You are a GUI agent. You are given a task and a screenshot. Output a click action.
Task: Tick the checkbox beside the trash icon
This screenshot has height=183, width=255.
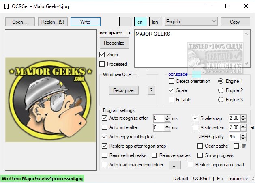[x=236, y=146]
